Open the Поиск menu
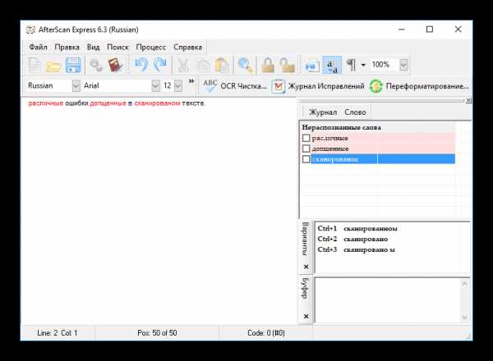 coord(117,48)
